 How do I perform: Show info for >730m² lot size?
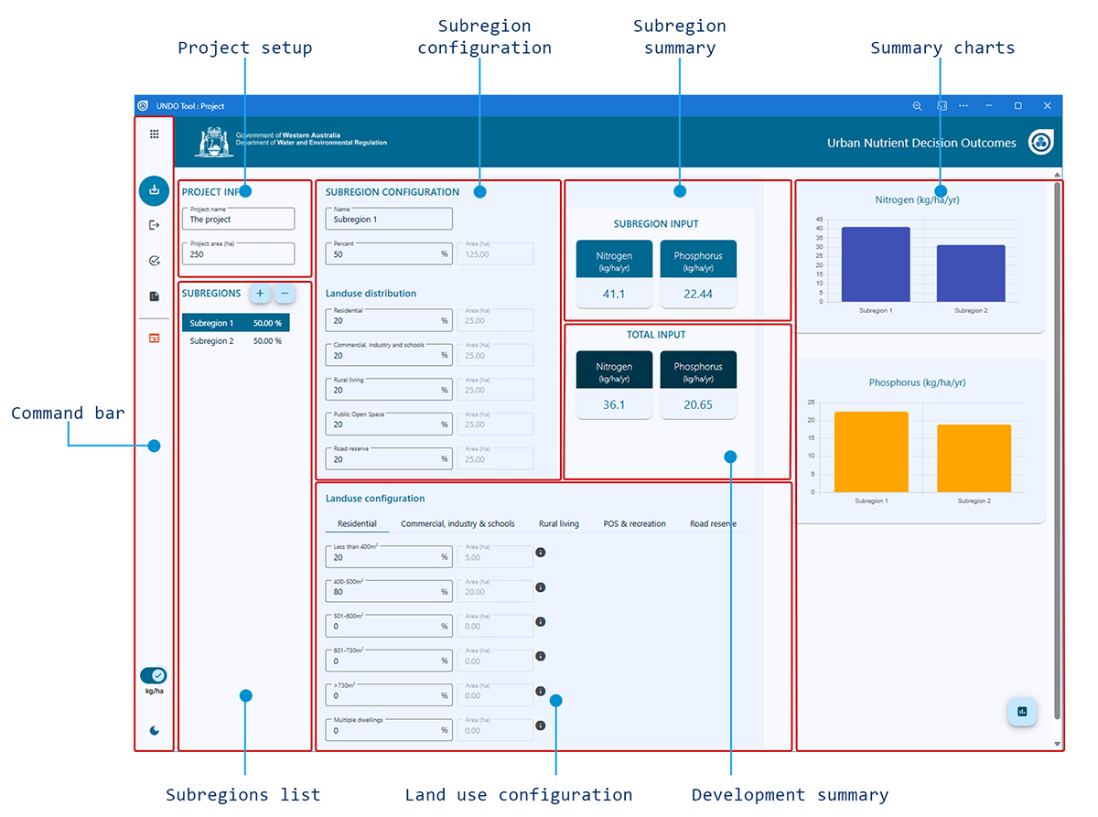tap(541, 692)
